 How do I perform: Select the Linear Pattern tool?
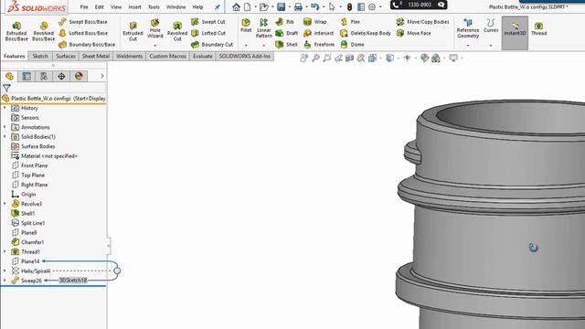264,28
